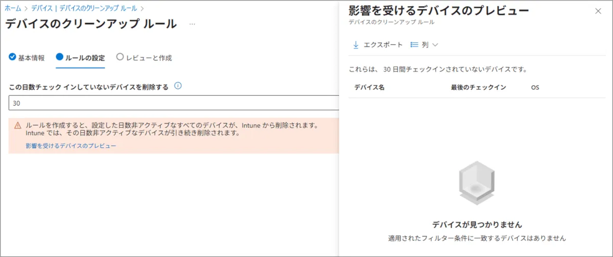The image size is (613, 257).
Task: Click the completed checkmark icon on 基本情報
Action: [x=12, y=57]
